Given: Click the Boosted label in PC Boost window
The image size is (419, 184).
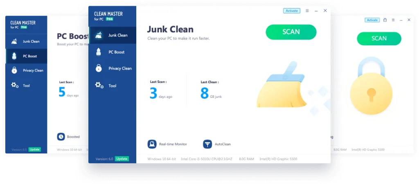Looking at the screenshot, I should click(x=73, y=137).
